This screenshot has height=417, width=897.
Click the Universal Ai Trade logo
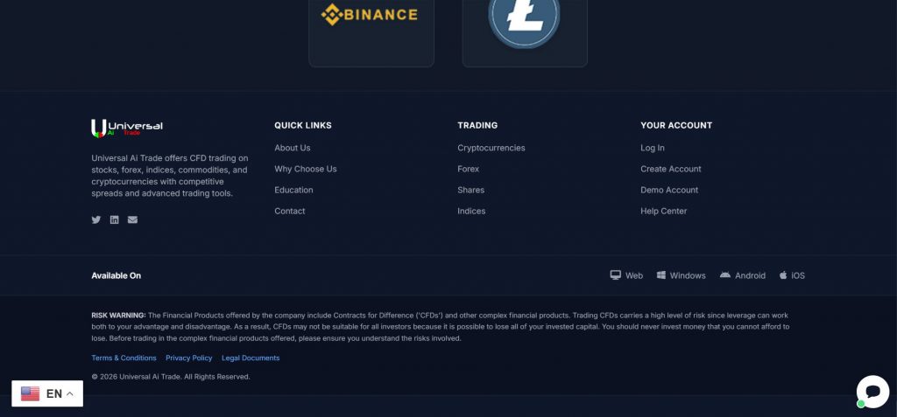pyautogui.click(x=128, y=128)
